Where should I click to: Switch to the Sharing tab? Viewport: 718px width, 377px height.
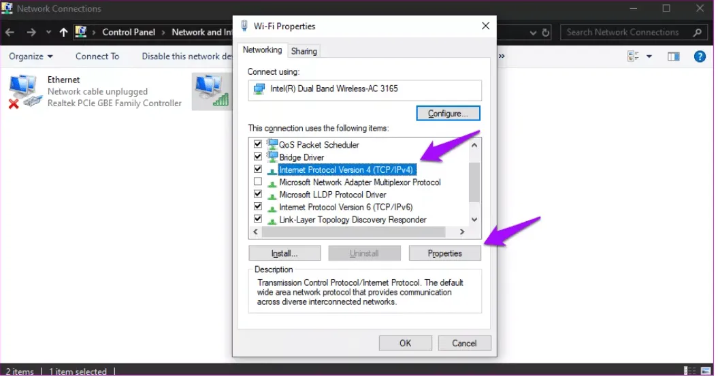[304, 51]
